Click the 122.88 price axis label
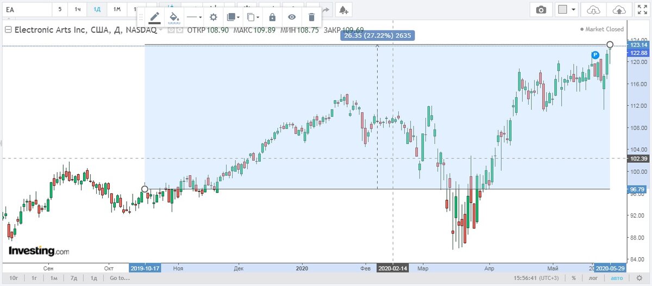 tap(637, 53)
